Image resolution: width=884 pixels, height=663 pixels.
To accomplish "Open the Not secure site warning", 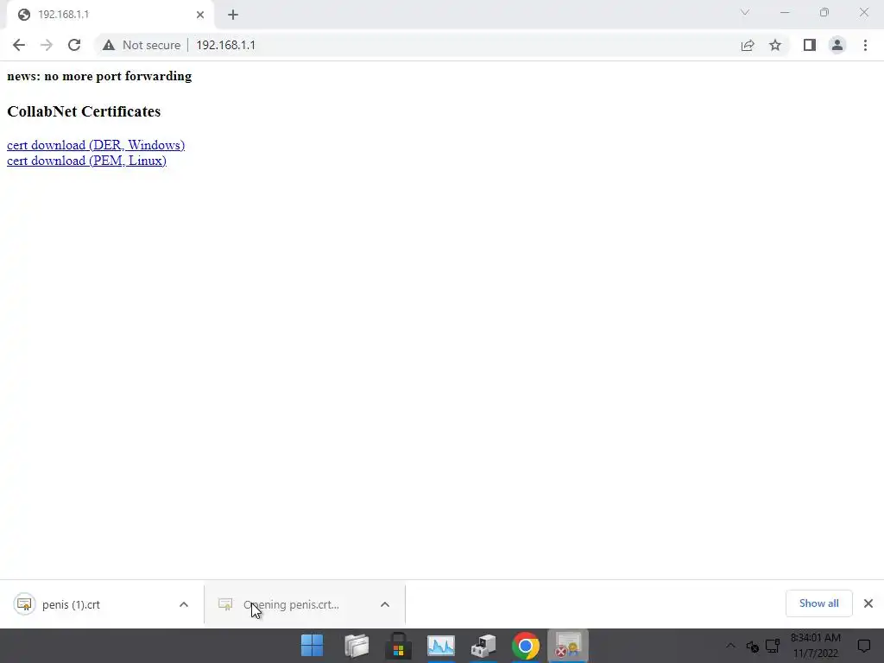I will tap(142, 45).
